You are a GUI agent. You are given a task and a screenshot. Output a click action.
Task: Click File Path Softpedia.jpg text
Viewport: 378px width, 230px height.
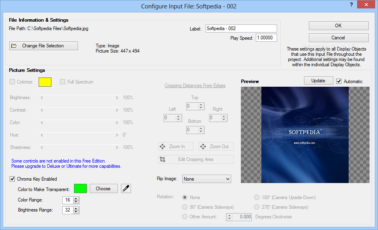pos(49,28)
